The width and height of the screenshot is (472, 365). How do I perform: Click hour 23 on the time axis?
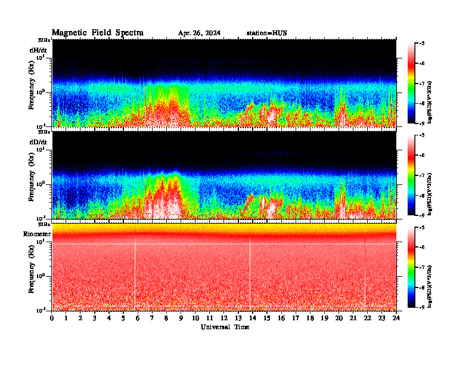point(381,318)
